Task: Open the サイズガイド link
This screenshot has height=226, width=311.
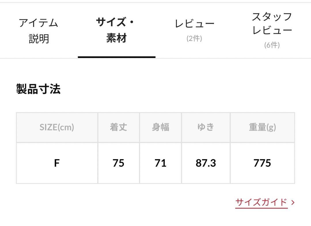Action: pos(261,202)
